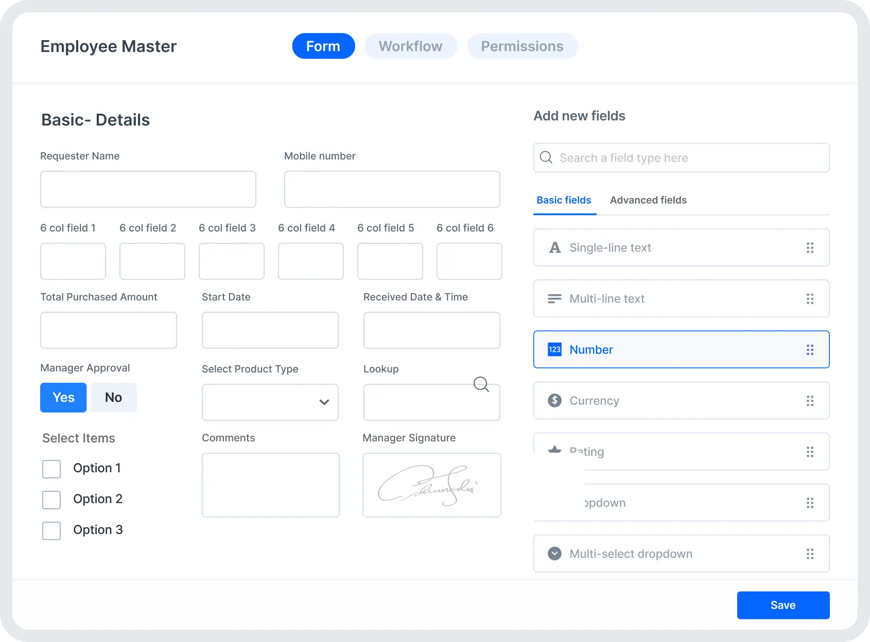Open the Permissions view
This screenshot has height=642, width=870.
(521, 46)
